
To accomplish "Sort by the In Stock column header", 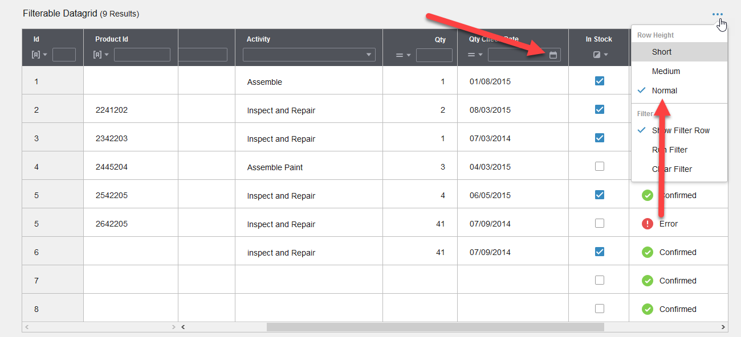I will [599, 39].
